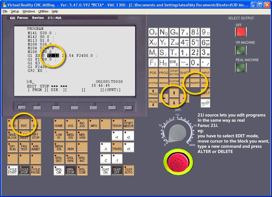Viewport: 272px width, 197px height.
Task: Toggle AXIS INHIBT
Action: (x=36, y=147)
